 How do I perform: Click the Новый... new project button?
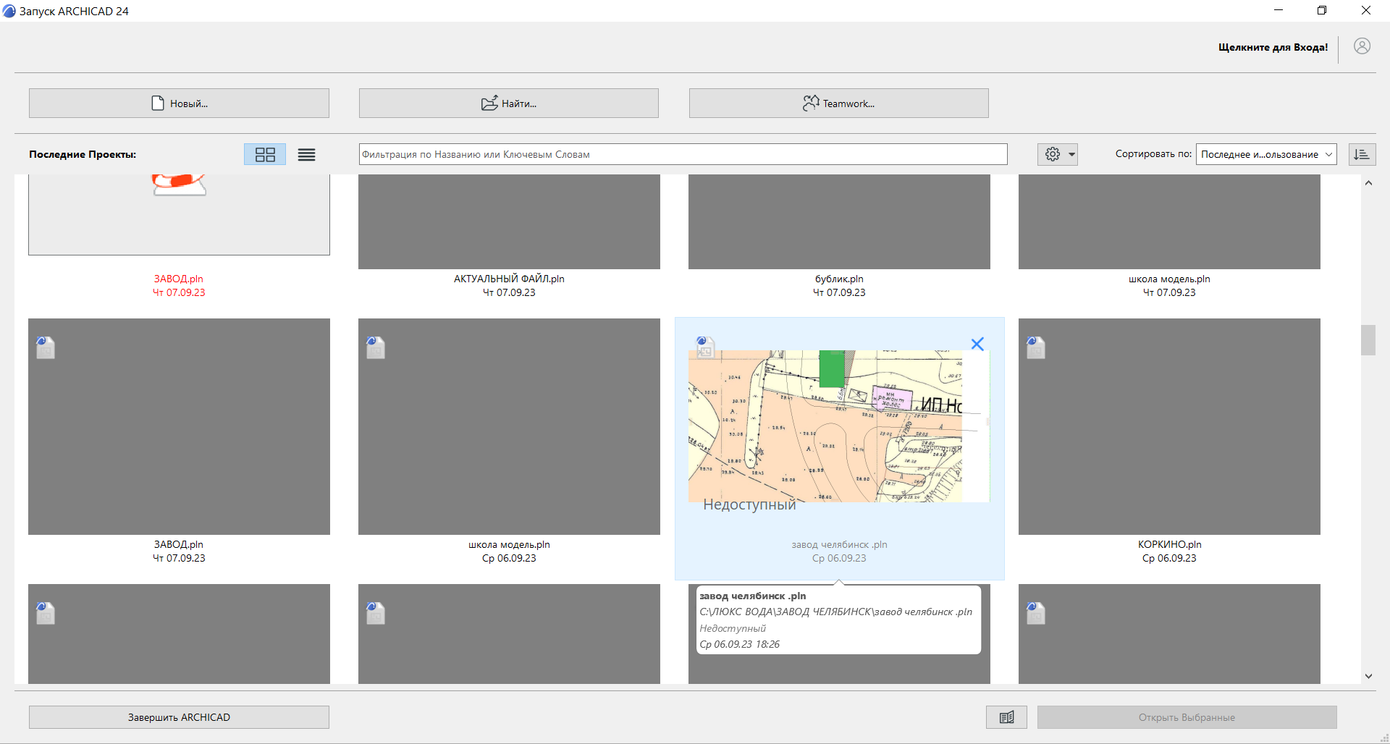179,103
